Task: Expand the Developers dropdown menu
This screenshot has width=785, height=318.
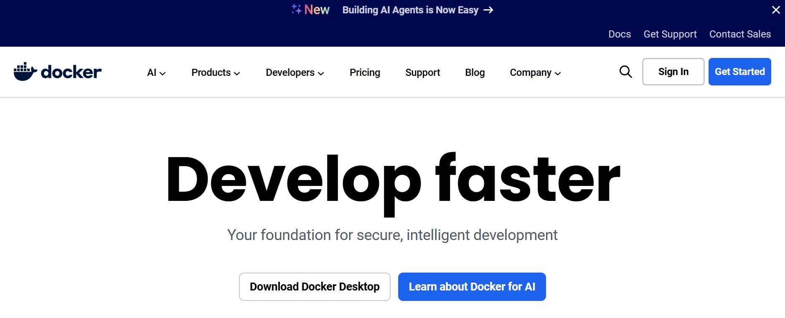Action: (295, 73)
